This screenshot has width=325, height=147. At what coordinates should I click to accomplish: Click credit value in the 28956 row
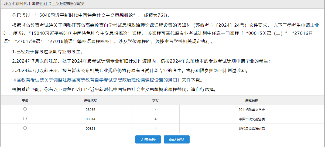click(x=156, y=110)
